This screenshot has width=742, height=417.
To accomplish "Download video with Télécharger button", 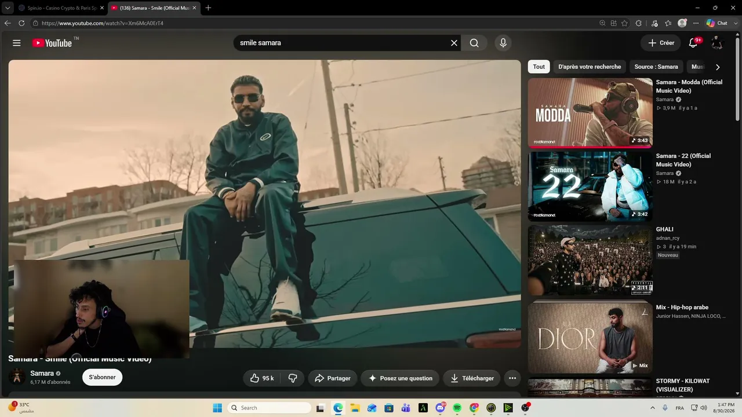I will point(472,378).
